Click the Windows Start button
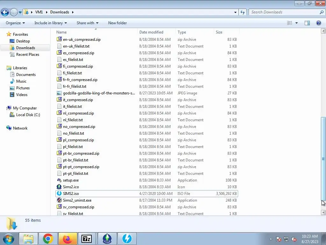The width and height of the screenshot is (326, 245). pyautogui.click(x=9, y=239)
